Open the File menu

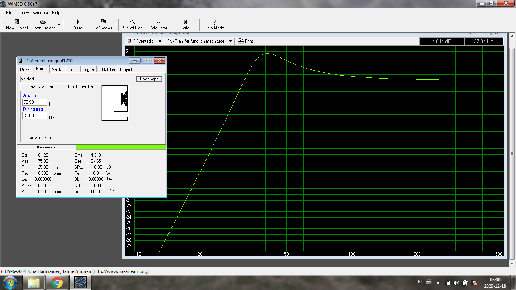(9, 13)
